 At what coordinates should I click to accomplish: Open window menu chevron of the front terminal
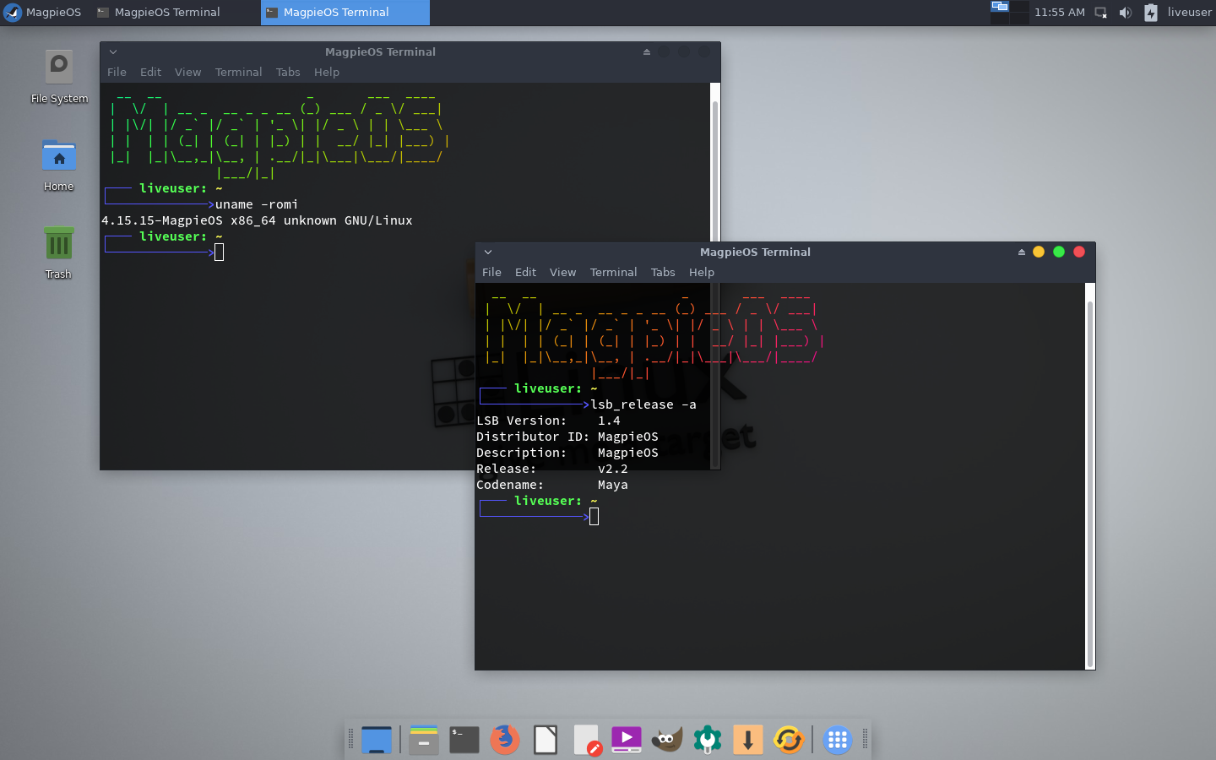488,252
